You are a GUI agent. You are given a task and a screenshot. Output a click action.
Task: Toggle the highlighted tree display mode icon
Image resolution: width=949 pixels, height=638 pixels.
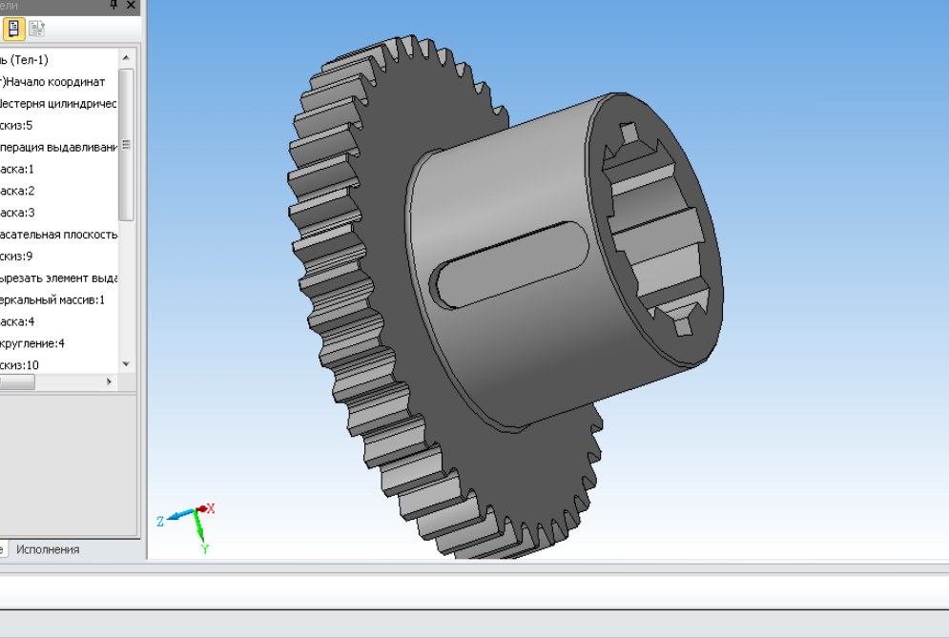pos(14,29)
